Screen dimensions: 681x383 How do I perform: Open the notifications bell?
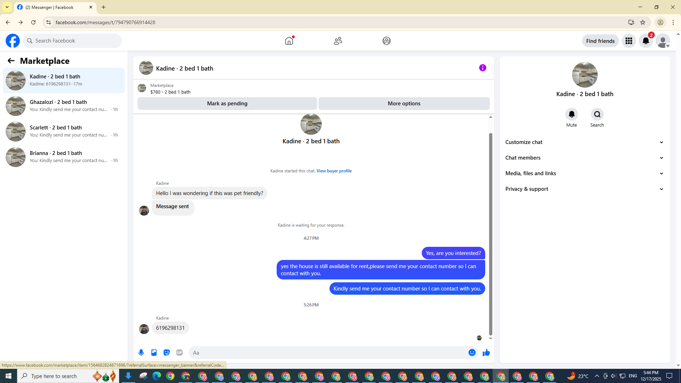[646, 41]
